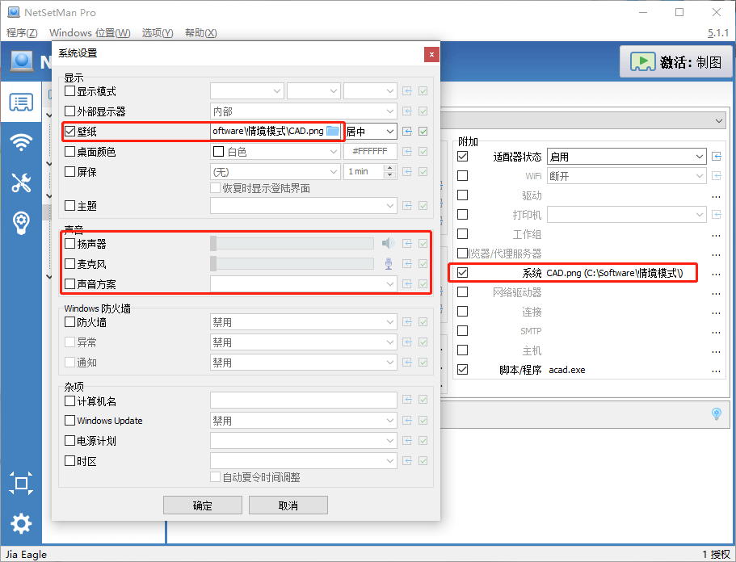Open Windows Update 禁用 dropdown
The width and height of the screenshot is (736, 562).
point(303,421)
